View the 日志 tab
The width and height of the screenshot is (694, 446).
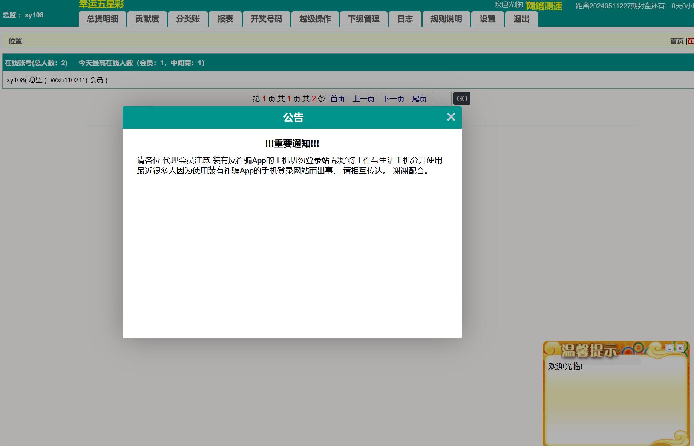pos(405,19)
